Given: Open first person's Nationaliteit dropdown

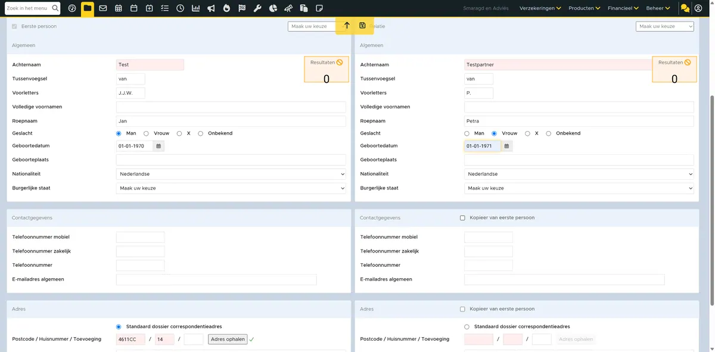Looking at the screenshot, I should click(231, 174).
